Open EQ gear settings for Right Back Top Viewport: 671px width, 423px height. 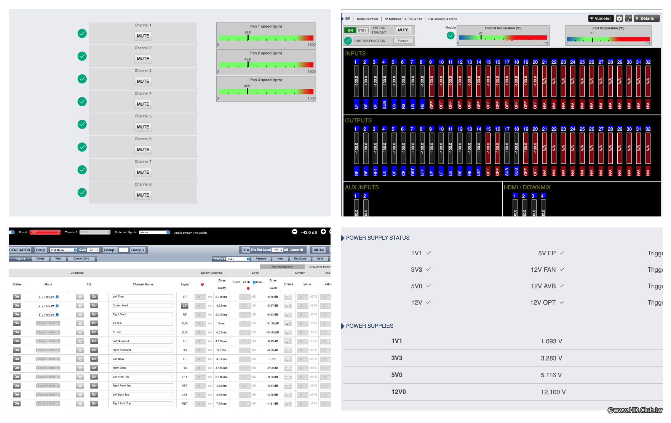coord(80,404)
